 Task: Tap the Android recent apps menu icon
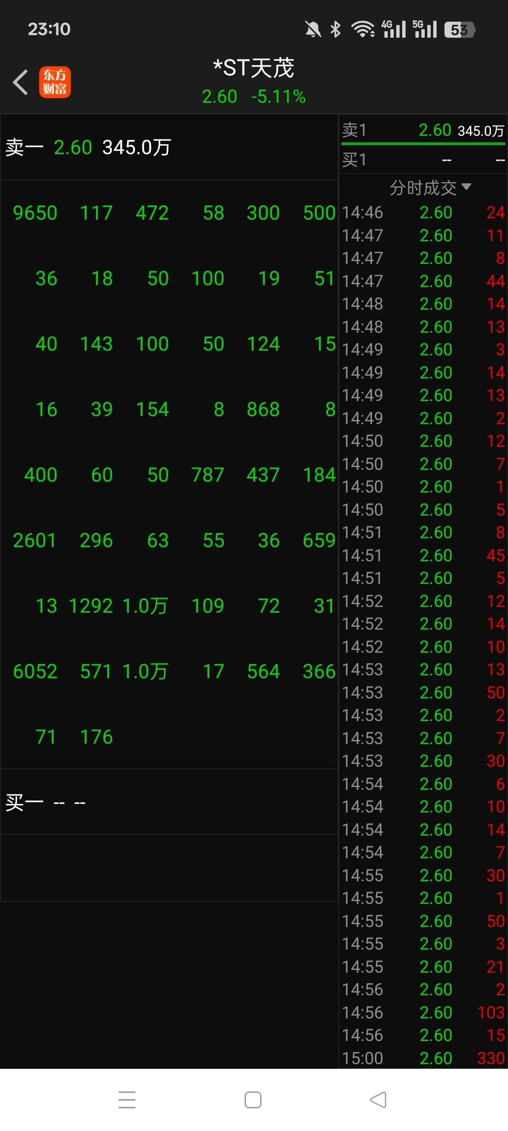[127, 1100]
